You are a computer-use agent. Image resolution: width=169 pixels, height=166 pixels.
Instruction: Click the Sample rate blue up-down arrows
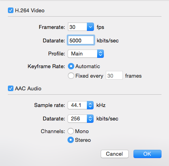90,105
